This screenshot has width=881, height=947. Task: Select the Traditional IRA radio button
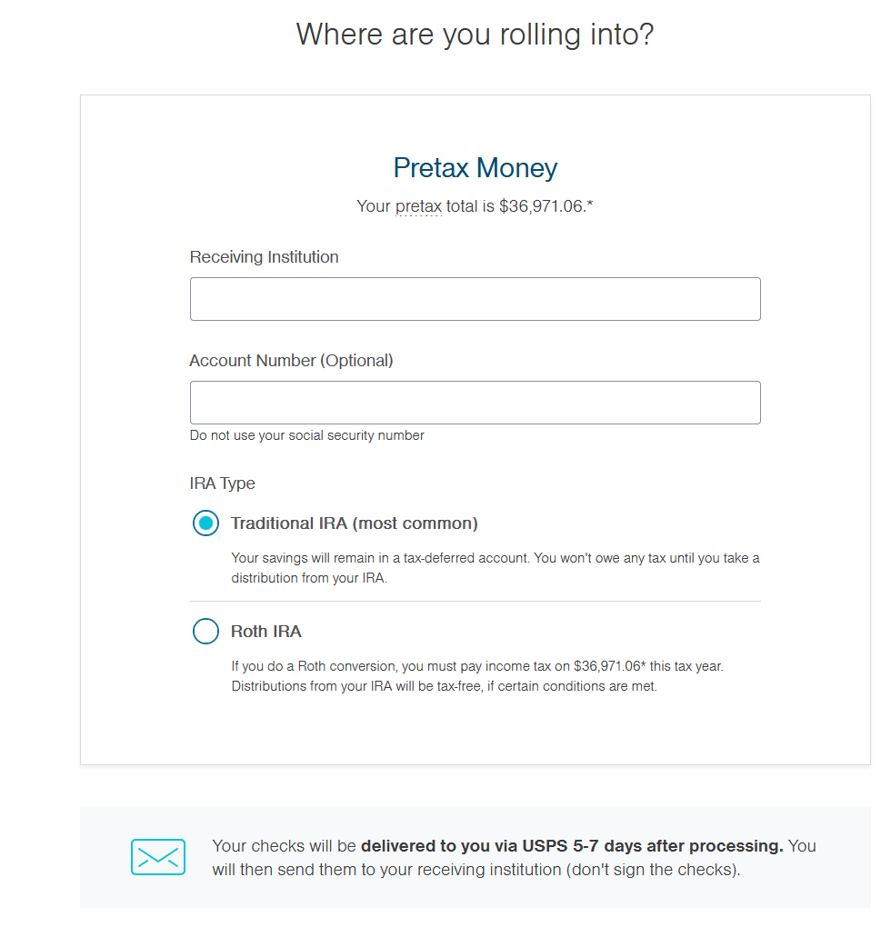tap(205, 523)
